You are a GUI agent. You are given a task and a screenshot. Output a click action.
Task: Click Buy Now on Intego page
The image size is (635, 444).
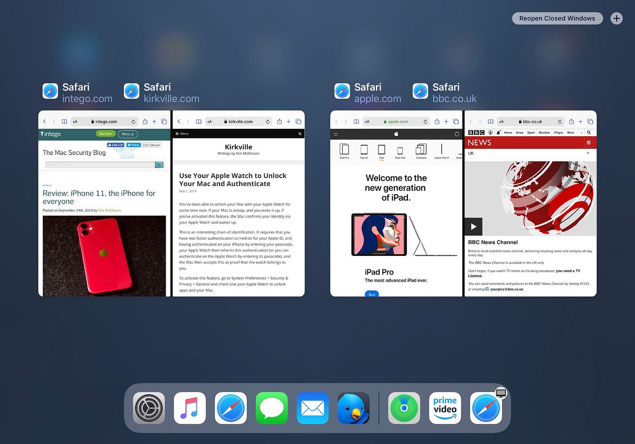coord(106,134)
